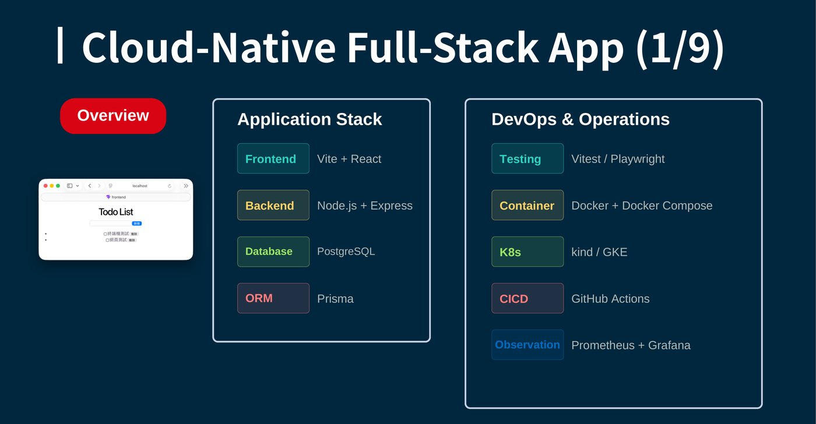Viewport: 816px width, 424px height.
Task: Click the DevOps & Operations heading
Action: point(581,119)
